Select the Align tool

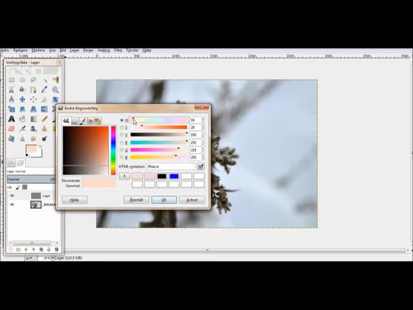tap(34, 99)
